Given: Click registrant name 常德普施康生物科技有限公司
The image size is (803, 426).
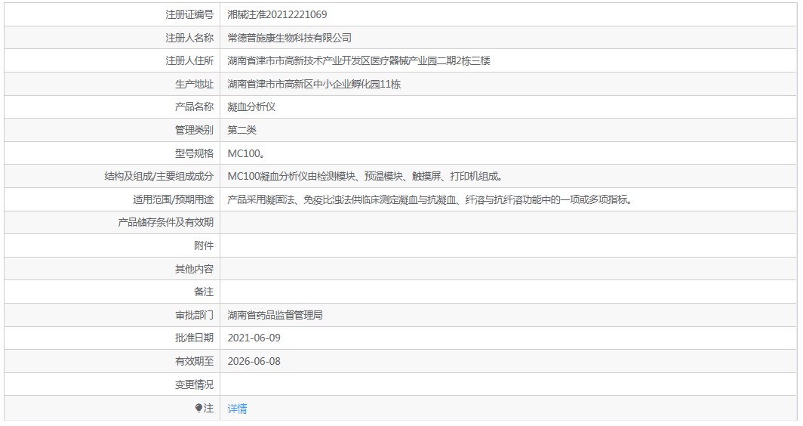Looking at the screenshot, I should pos(289,38).
